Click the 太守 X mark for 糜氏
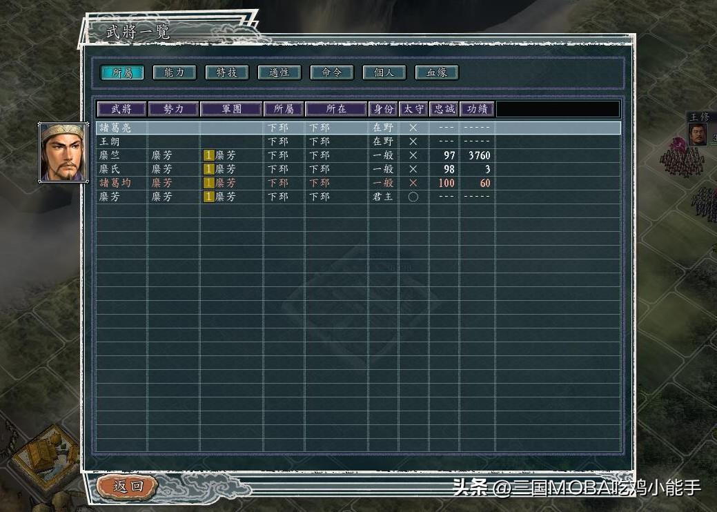Image resolution: width=717 pixels, height=512 pixels. (x=413, y=169)
